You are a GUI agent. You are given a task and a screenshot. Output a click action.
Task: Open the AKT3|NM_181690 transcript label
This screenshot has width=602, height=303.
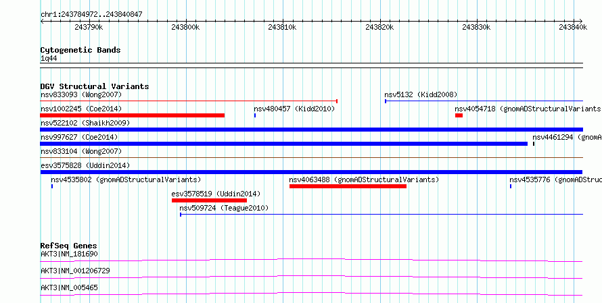(x=69, y=254)
